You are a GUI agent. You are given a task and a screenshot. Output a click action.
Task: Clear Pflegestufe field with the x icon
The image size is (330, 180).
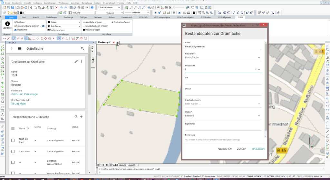pyautogui.click(x=256, y=69)
